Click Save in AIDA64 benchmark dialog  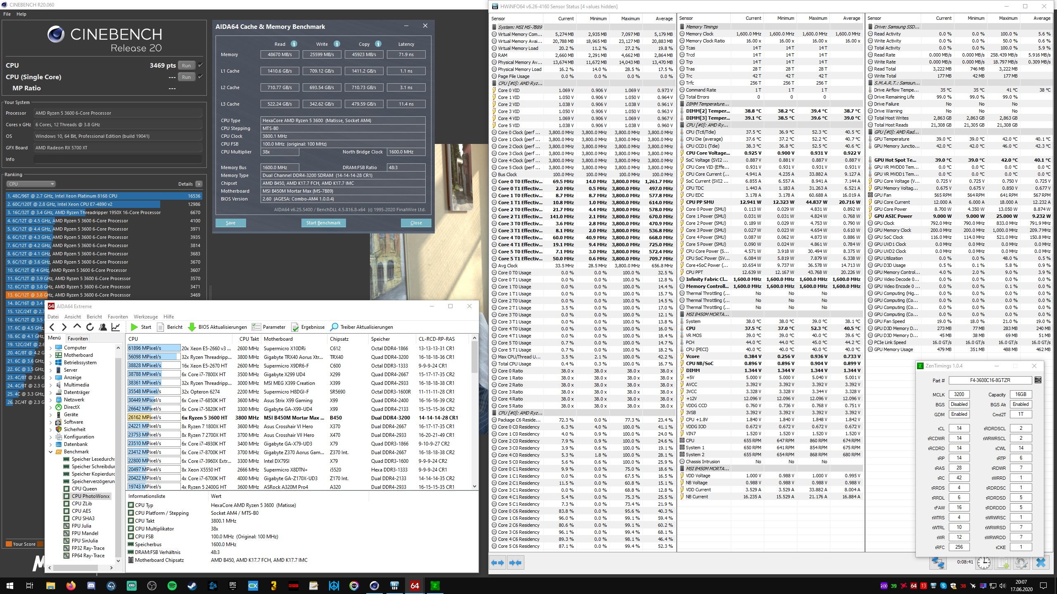pyautogui.click(x=230, y=223)
